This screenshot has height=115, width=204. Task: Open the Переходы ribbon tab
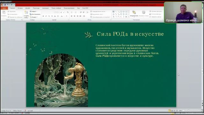[36, 8]
